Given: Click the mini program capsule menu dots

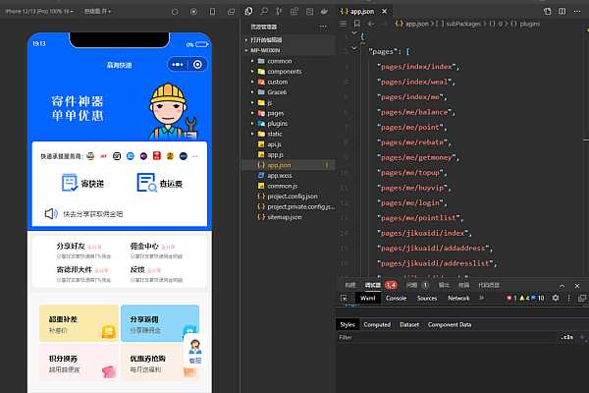Looking at the screenshot, I should point(178,65).
